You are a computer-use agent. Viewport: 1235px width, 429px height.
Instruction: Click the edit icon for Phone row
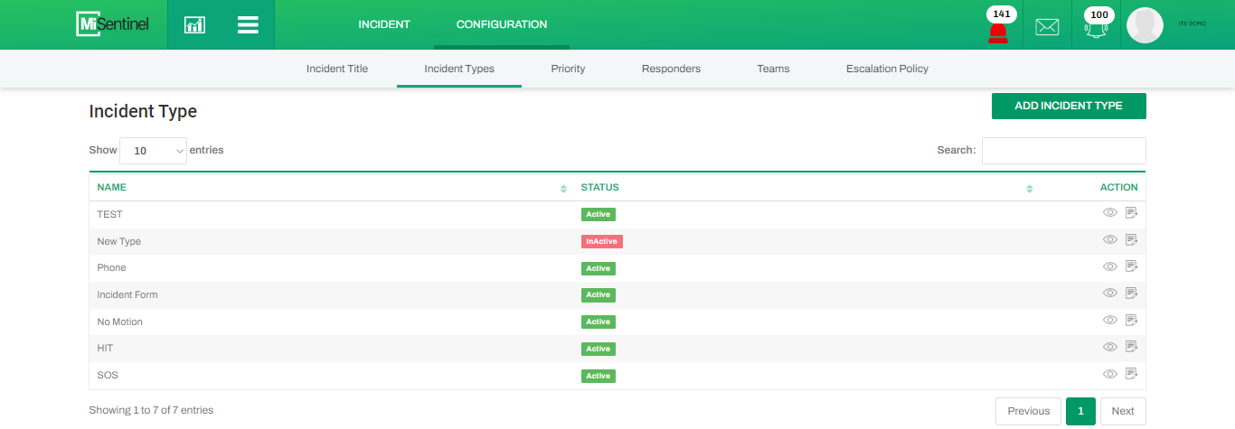point(1131,266)
